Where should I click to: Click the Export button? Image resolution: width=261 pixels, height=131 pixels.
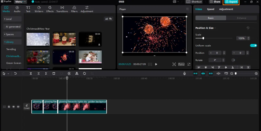(x=231, y=2)
